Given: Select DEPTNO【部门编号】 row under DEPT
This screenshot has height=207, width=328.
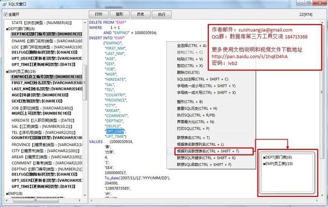Looking at the screenshot, I should [x=46, y=34].
